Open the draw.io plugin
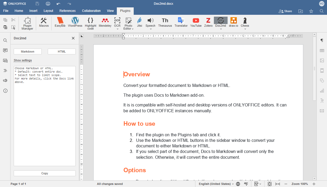327x187 pixels. (234, 22)
